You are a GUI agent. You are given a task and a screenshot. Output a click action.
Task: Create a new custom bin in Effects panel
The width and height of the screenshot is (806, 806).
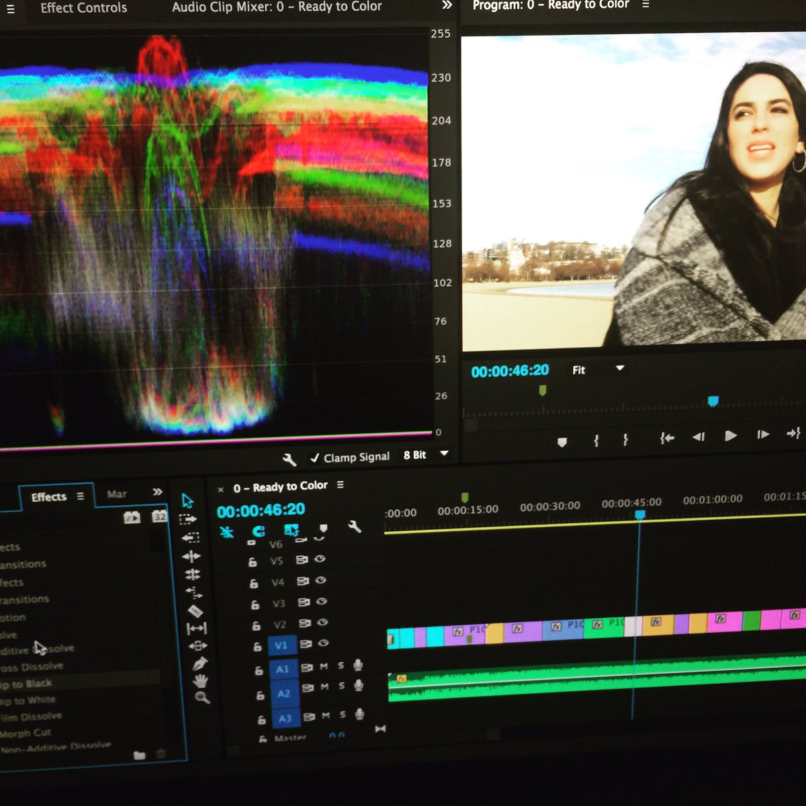[x=140, y=755]
